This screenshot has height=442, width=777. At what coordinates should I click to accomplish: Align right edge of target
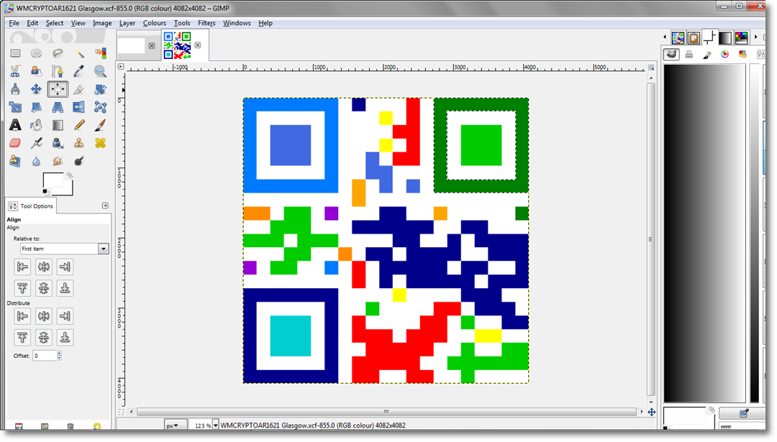tap(65, 267)
